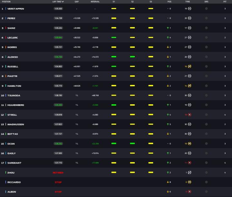232x197 pixels.
Task: Click Albon's red soft tyre icon
Action: coord(189,192)
